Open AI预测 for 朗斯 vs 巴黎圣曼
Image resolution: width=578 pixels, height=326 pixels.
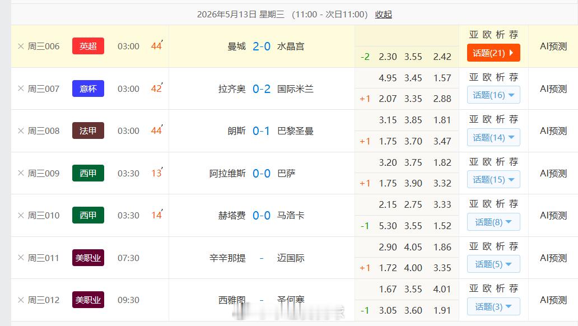[x=553, y=131]
